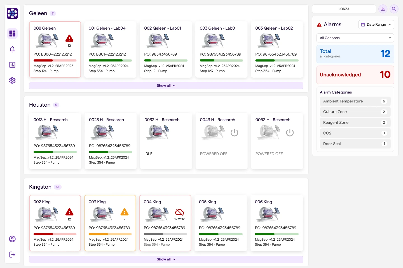Select the Door Seal alarm category
The height and width of the screenshot is (268, 403).
pos(355,144)
